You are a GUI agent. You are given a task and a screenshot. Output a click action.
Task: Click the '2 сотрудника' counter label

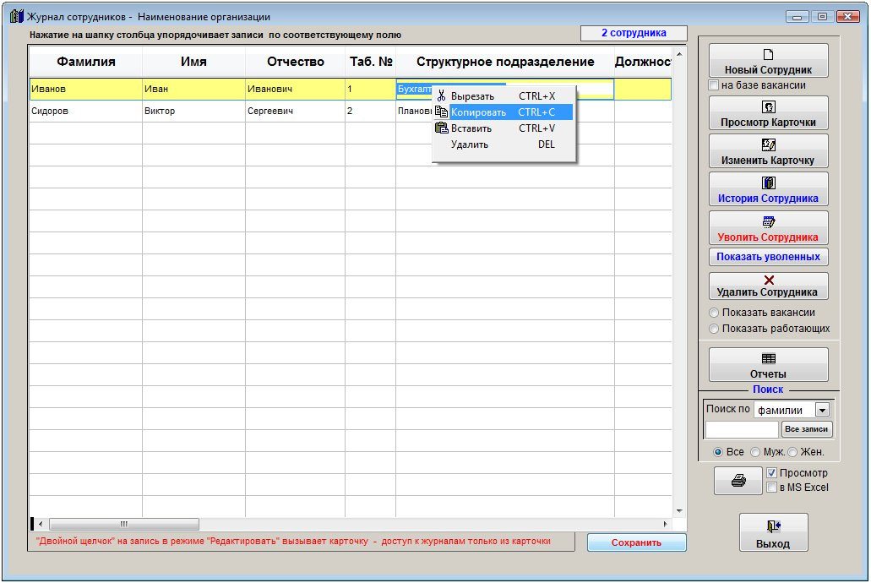pyautogui.click(x=634, y=33)
